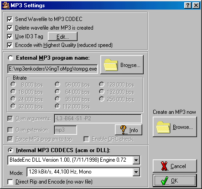Uncheck Send Wavefile to MP3 CODEC
Viewport: 202px width, 189px height.
10,19
